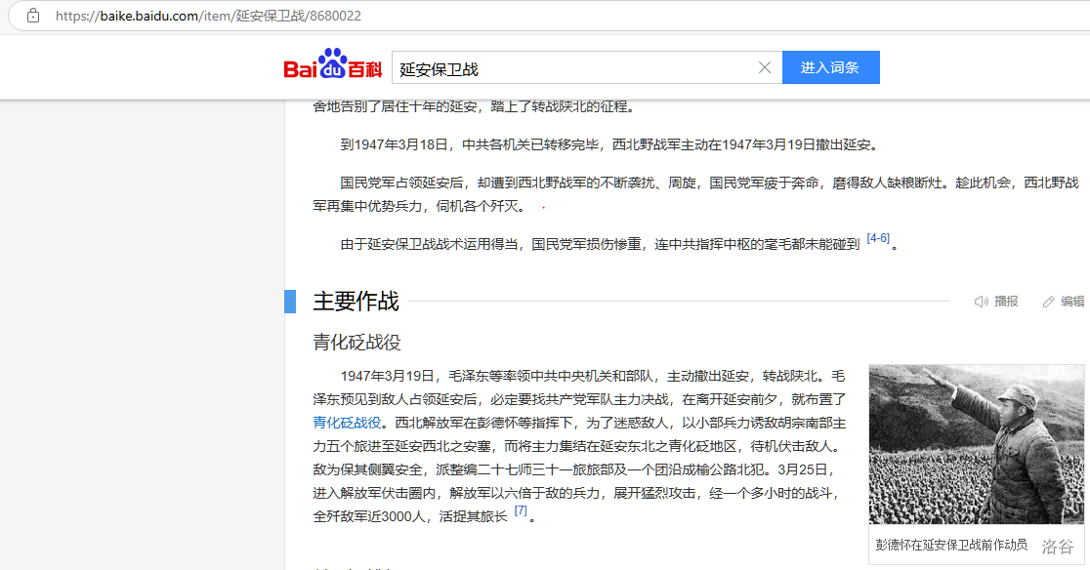Click the 主要作战 section heading

click(356, 302)
